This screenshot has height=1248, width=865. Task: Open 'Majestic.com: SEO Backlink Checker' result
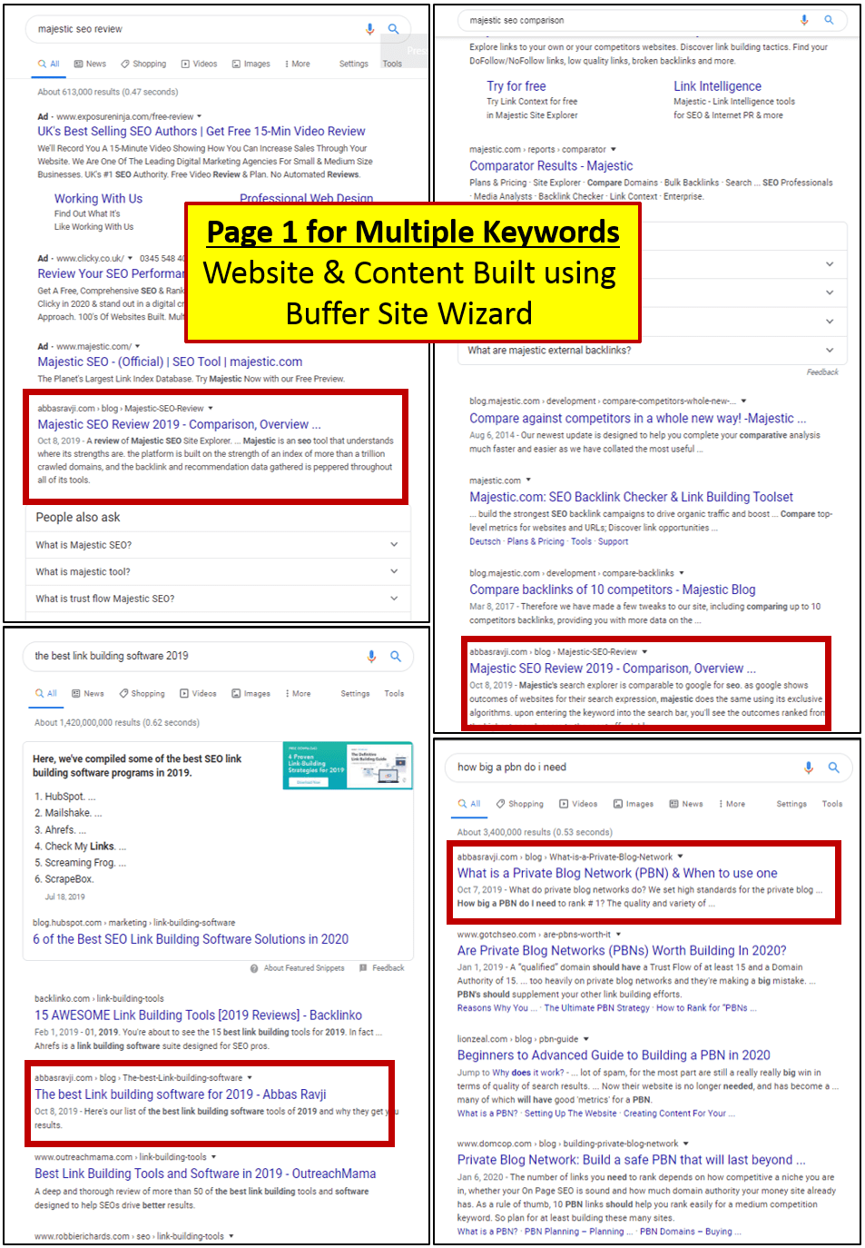631,497
